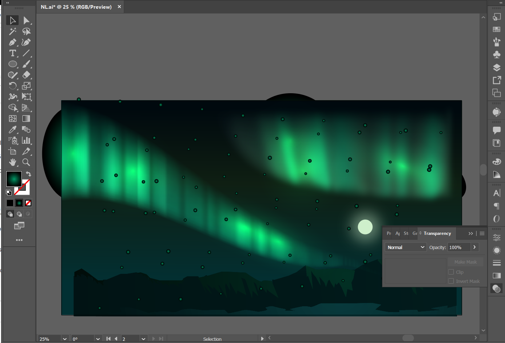Screen dimensions: 505x343
Task: Choose the Blend tool
Action: [x=26, y=130]
